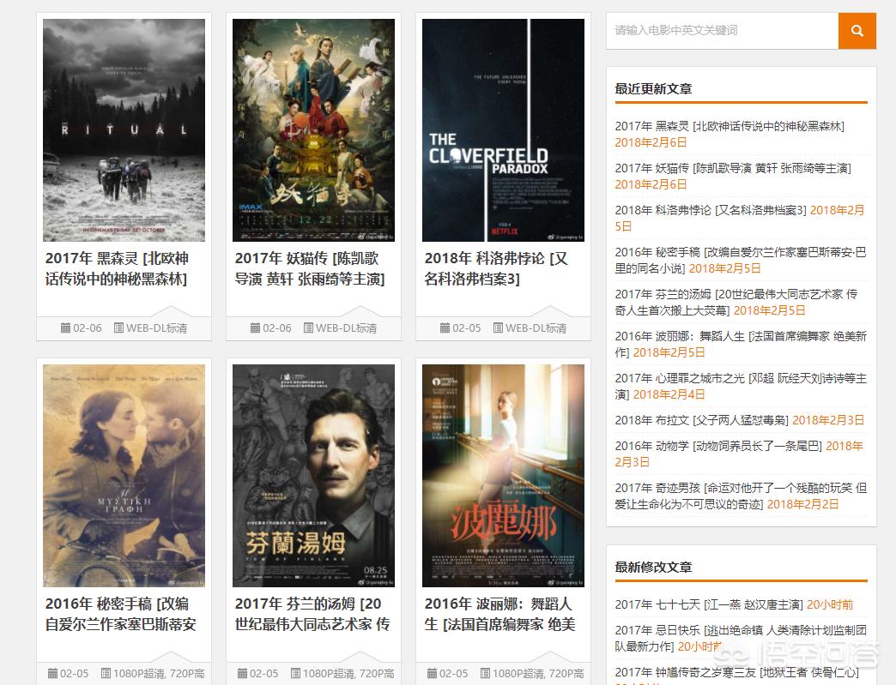
Task: Open WEB-DL标清 category on 妖猫传 card
Action: point(346,328)
